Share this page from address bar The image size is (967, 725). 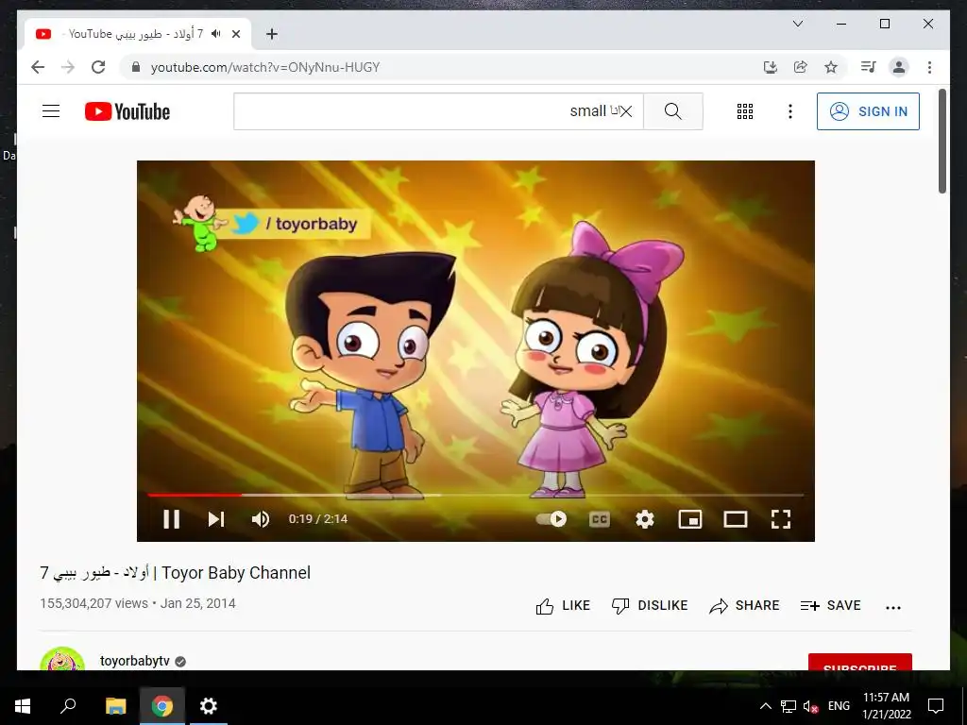tap(801, 67)
